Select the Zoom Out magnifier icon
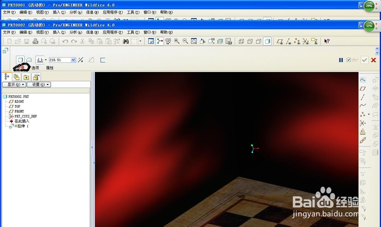The width and height of the screenshot is (381, 227). 185,41
